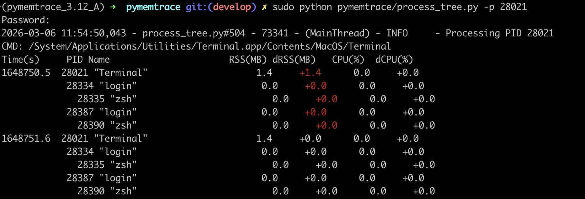This screenshot has height=199, width=585.
Task: Click the "Password:" prompt line
Action: click(x=26, y=20)
